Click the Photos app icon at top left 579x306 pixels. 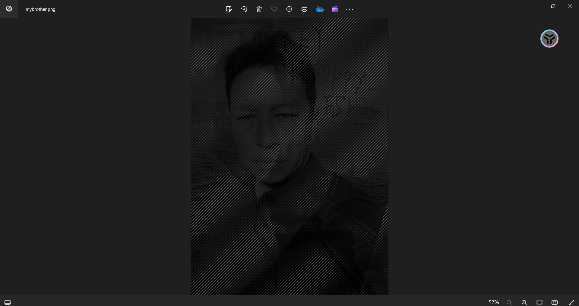coord(9,9)
